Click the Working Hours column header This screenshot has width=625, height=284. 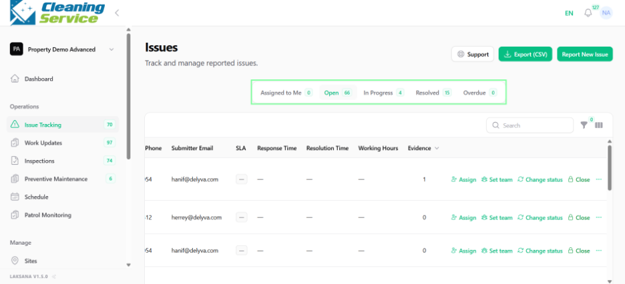pyautogui.click(x=378, y=148)
